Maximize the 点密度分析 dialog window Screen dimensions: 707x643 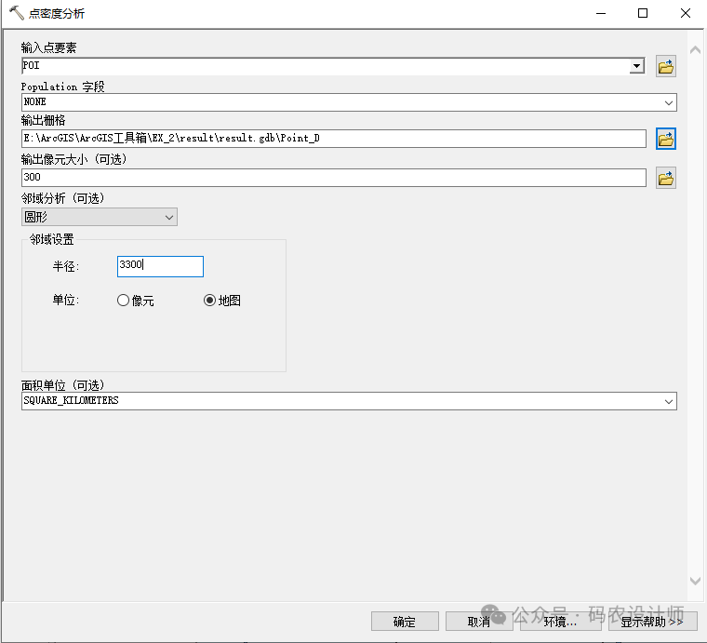[642, 14]
